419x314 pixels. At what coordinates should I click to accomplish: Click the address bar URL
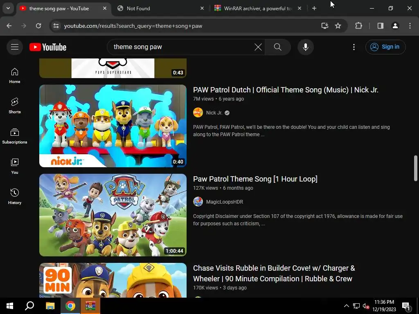point(133,26)
